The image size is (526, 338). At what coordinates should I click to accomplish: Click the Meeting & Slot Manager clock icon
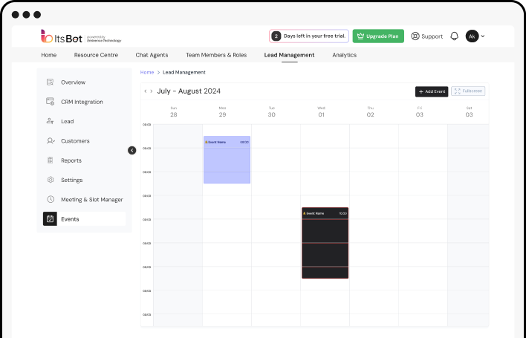(x=51, y=200)
